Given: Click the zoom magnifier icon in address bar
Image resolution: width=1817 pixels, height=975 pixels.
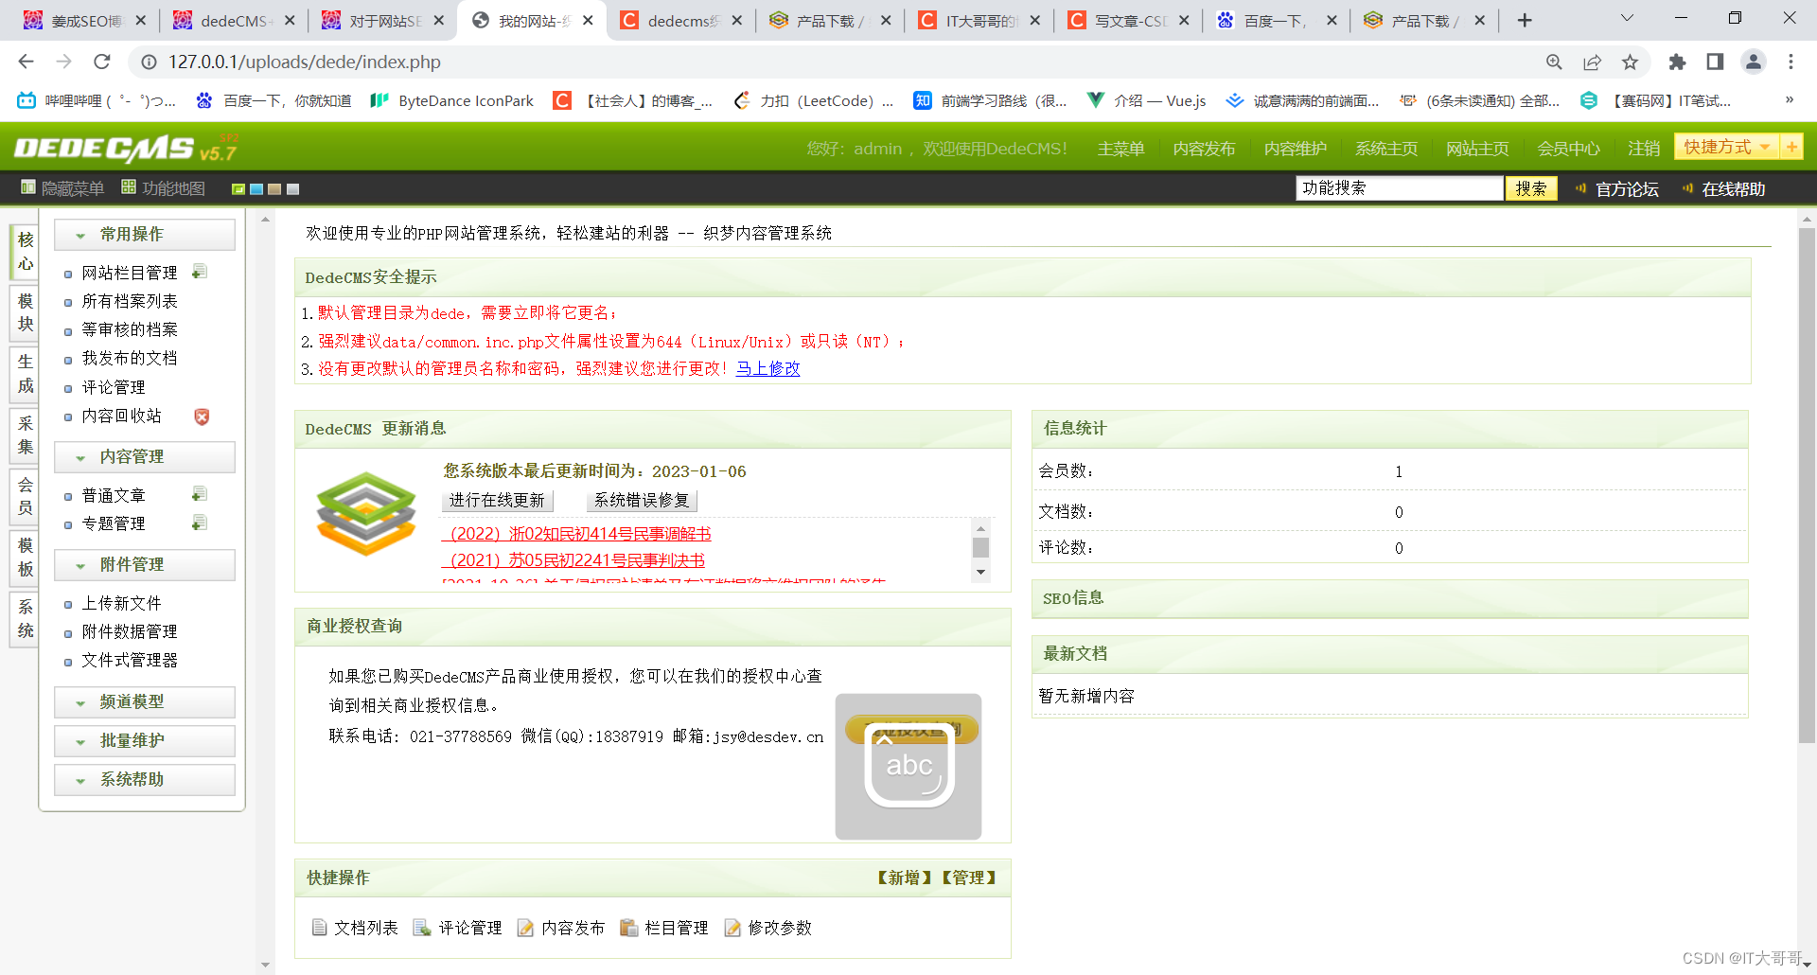Looking at the screenshot, I should point(1554,62).
